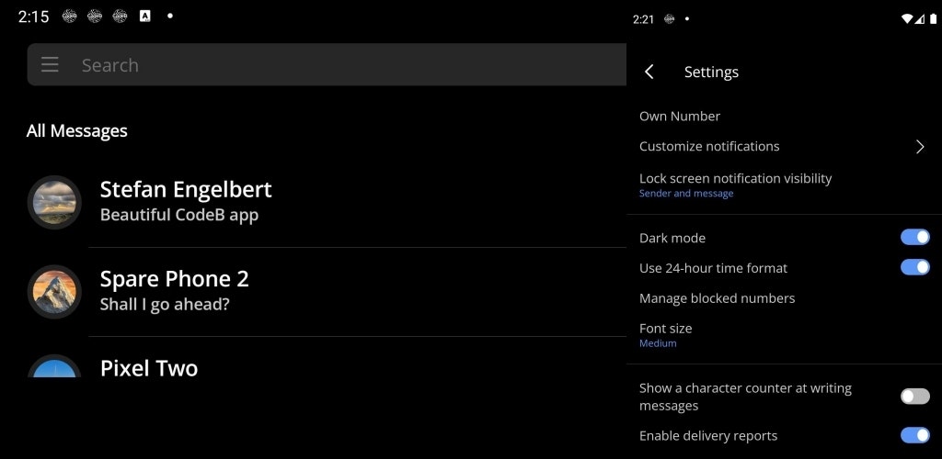
Task: Tap the cellular signal icon
Action: pyautogui.click(x=920, y=19)
